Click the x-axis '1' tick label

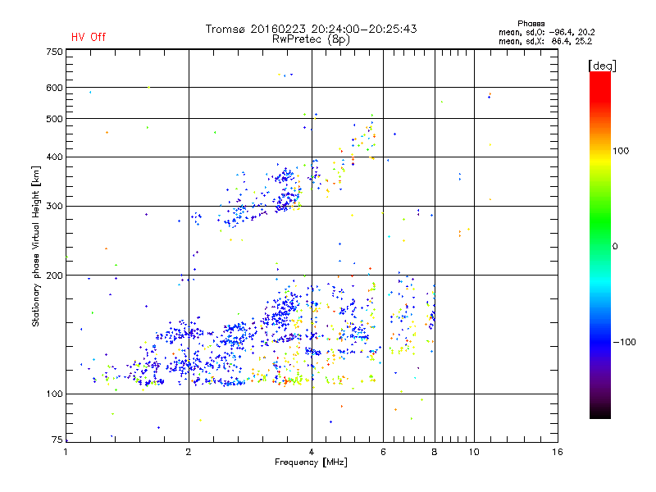pyautogui.click(x=66, y=452)
